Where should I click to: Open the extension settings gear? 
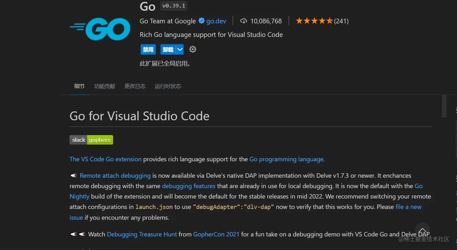(x=193, y=49)
